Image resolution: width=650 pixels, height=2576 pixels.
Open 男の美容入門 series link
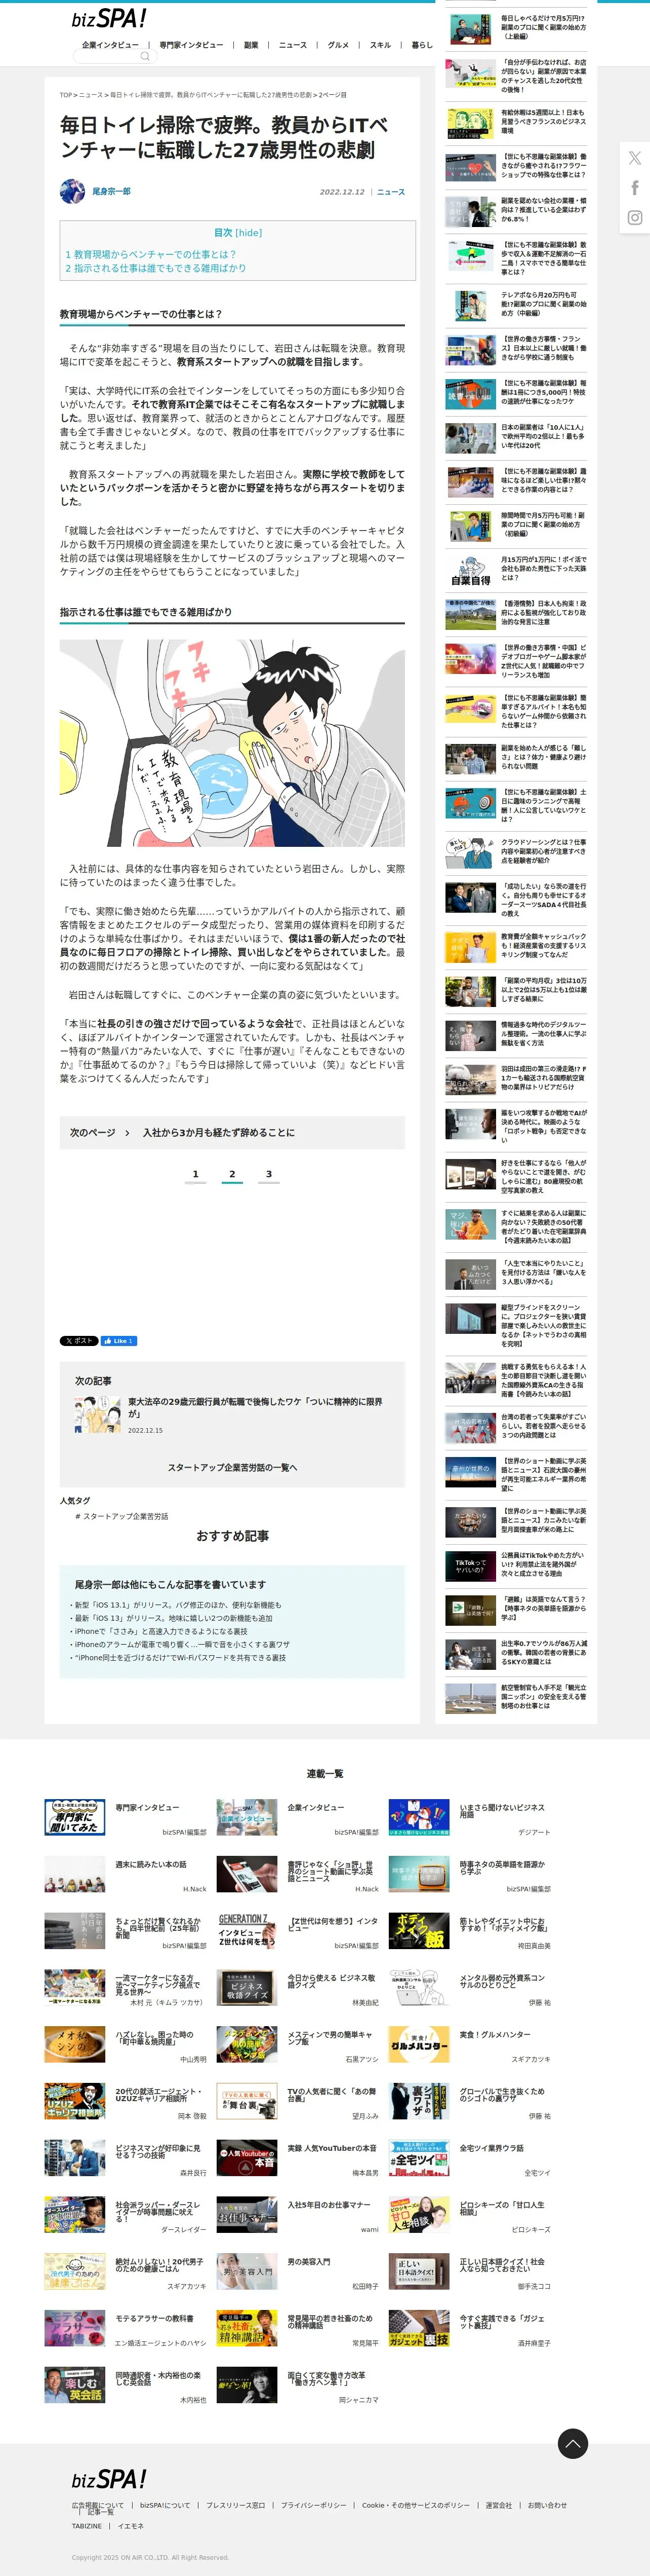pos(308,2261)
